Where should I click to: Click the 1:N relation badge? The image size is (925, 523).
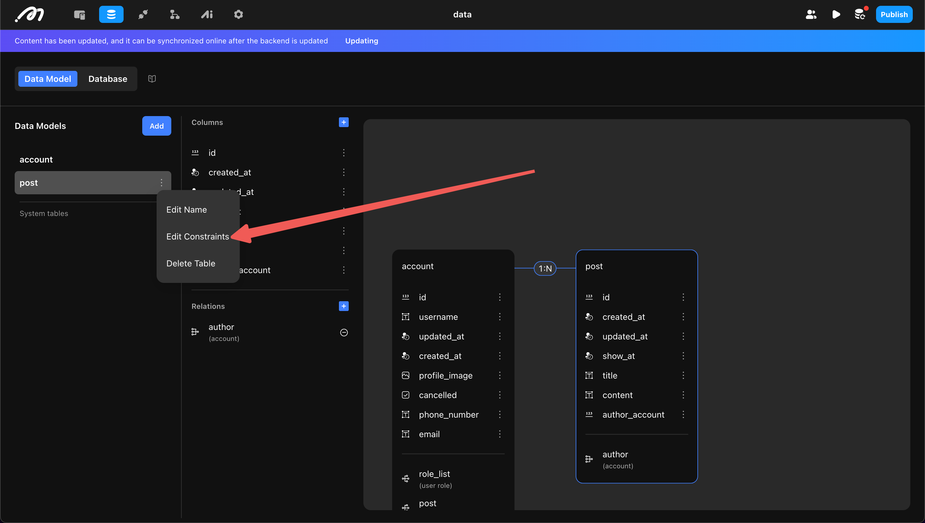[x=545, y=268]
